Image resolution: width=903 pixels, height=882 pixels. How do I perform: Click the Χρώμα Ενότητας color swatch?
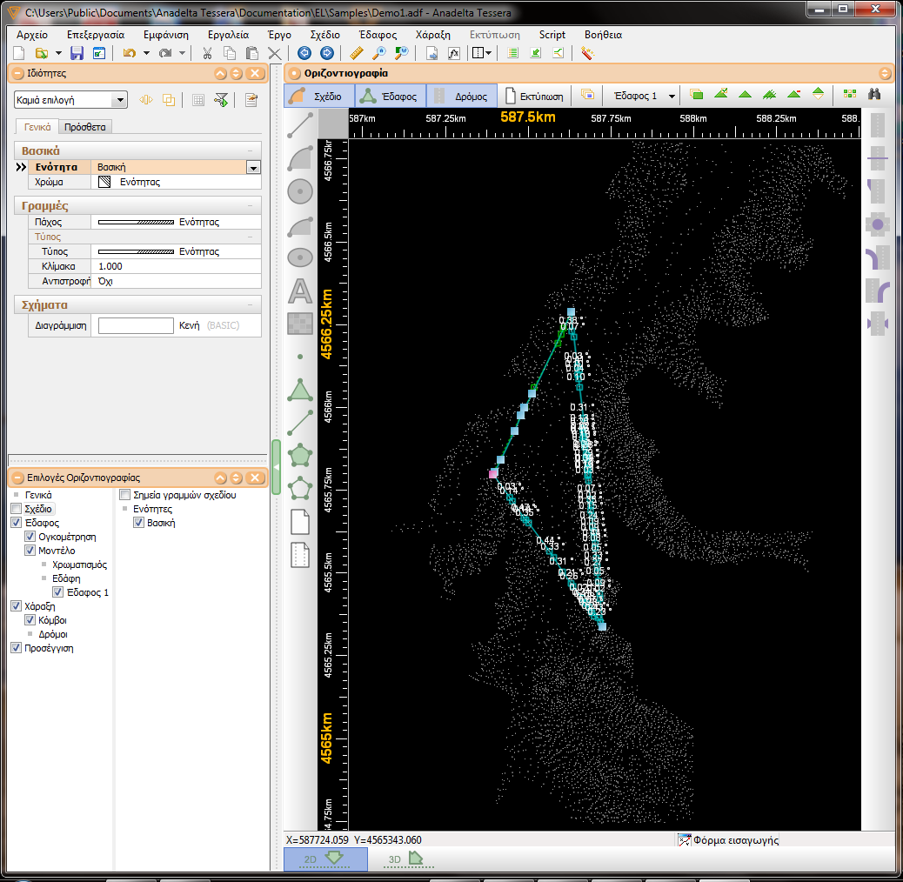pyautogui.click(x=104, y=182)
